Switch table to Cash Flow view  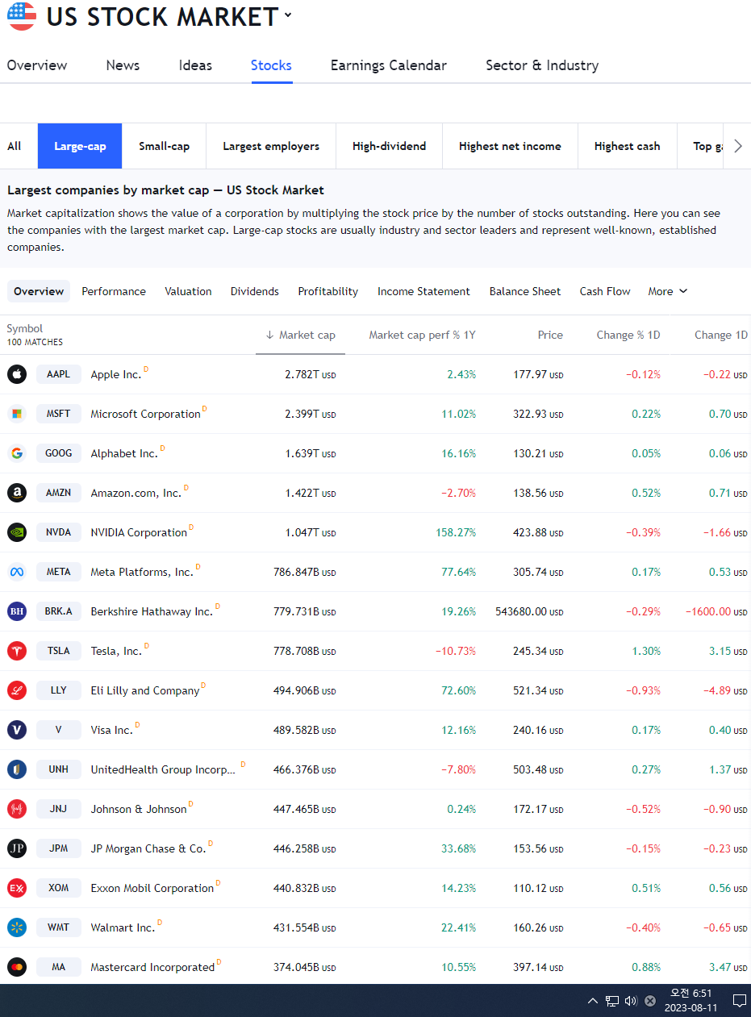[x=605, y=291]
